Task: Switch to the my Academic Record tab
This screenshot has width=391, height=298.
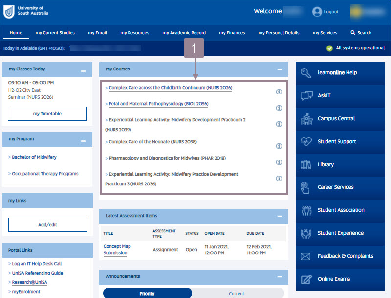Action: 184,33
